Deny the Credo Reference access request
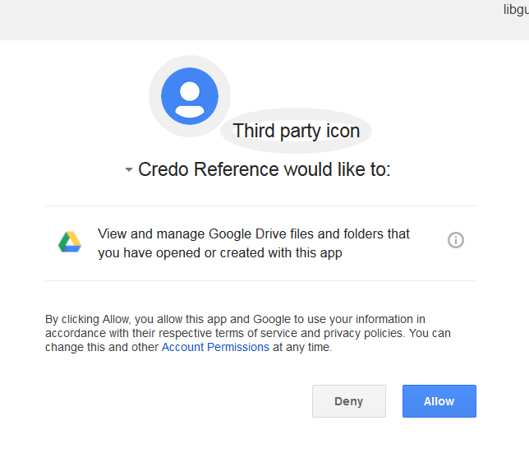The height and width of the screenshot is (453, 529). (x=349, y=401)
